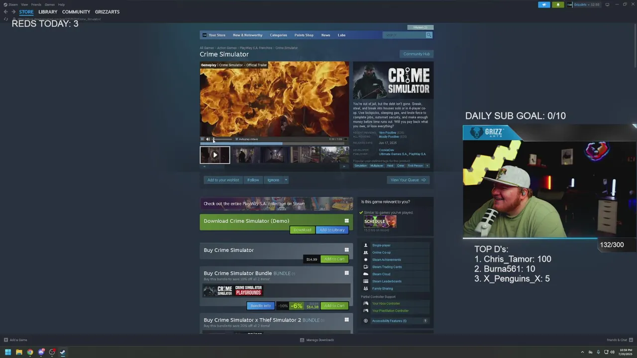Image resolution: width=637 pixels, height=358 pixels.
Task: Add Crime Simulator to your wishlist
Action: [x=223, y=180]
